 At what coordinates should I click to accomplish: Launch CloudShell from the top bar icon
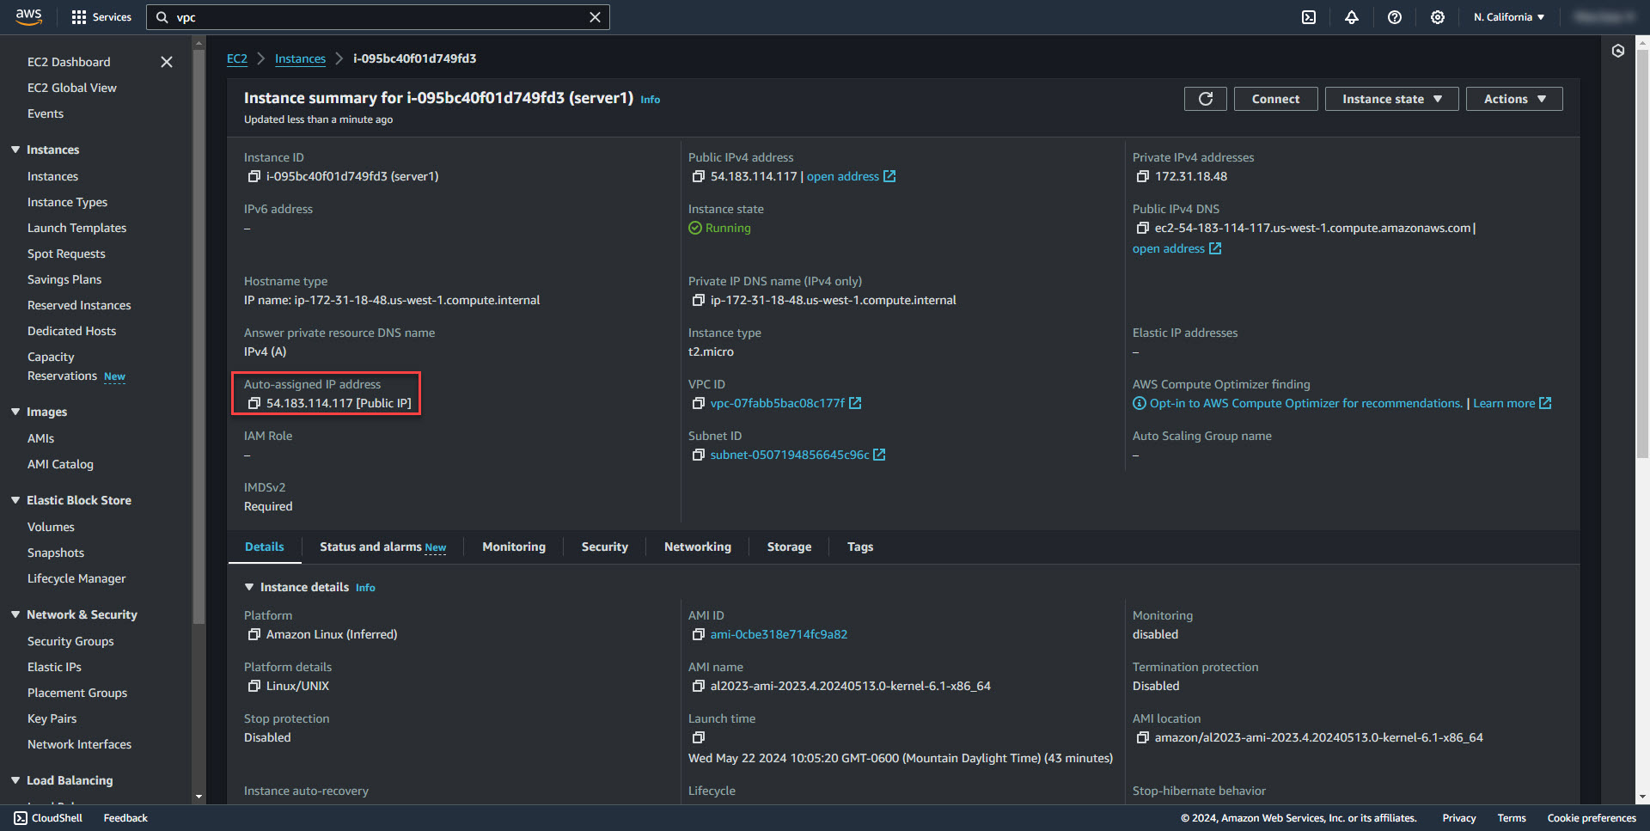1309,17
